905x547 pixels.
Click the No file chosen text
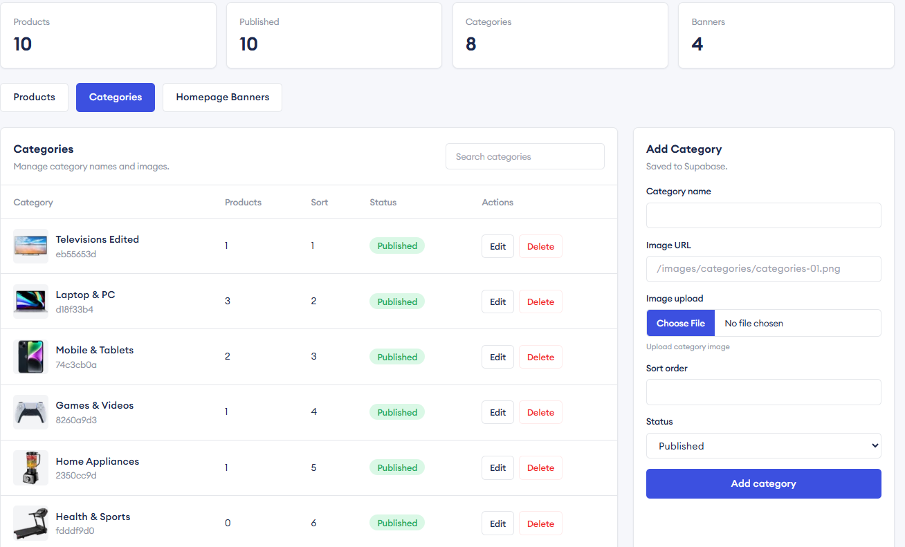tap(753, 323)
